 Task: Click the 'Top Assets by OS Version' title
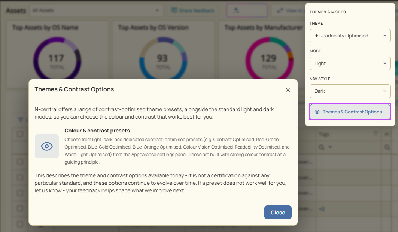point(153,27)
